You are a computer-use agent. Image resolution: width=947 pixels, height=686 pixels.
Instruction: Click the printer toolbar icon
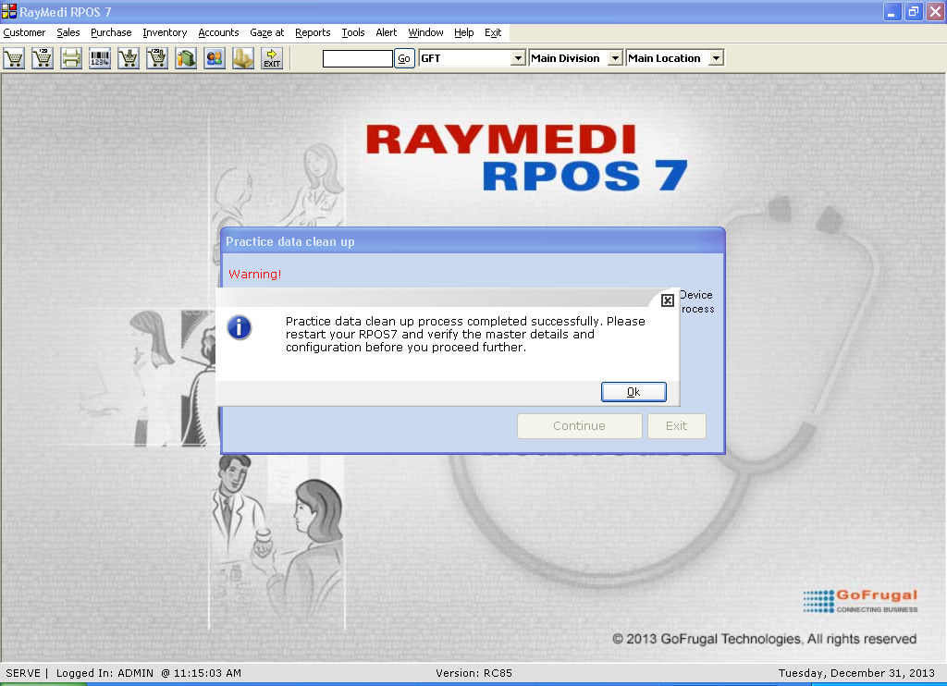pyautogui.click(x=71, y=58)
